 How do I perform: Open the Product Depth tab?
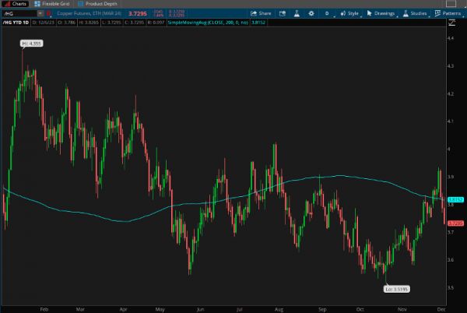pos(97,4)
